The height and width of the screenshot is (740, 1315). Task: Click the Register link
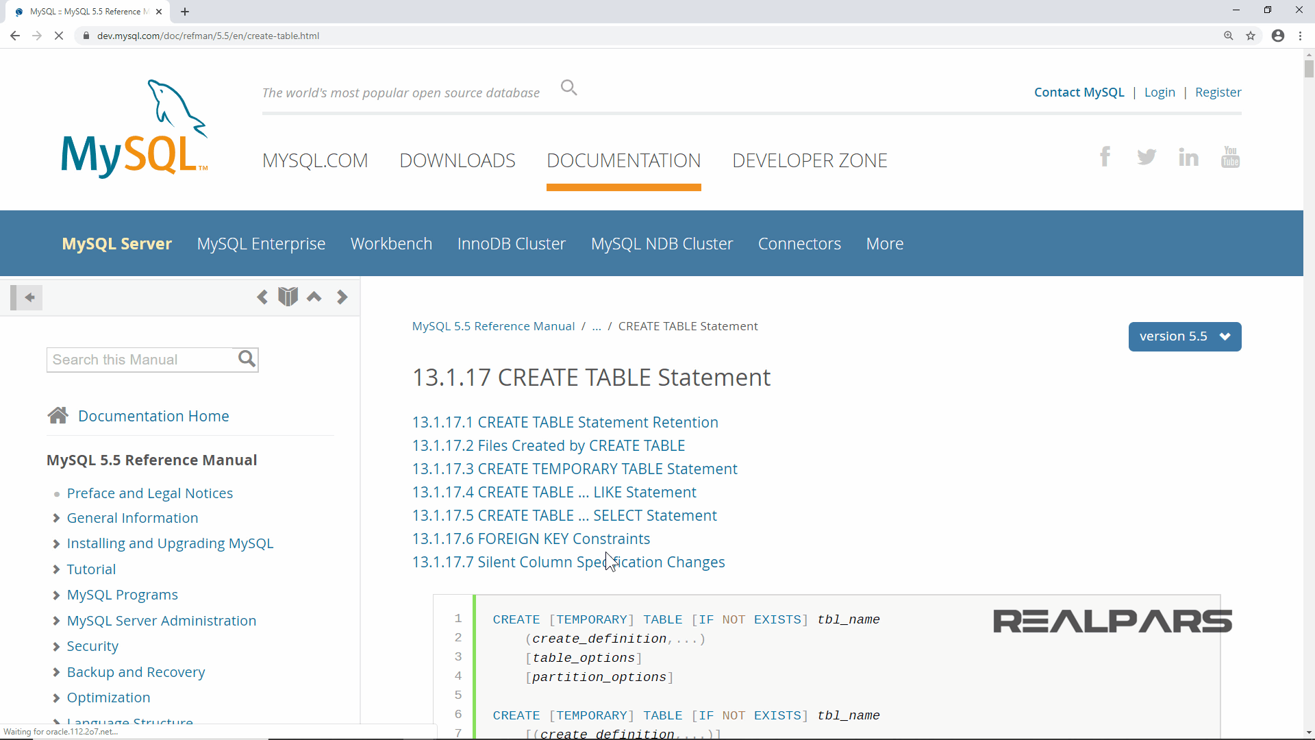[x=1218, y=92]
